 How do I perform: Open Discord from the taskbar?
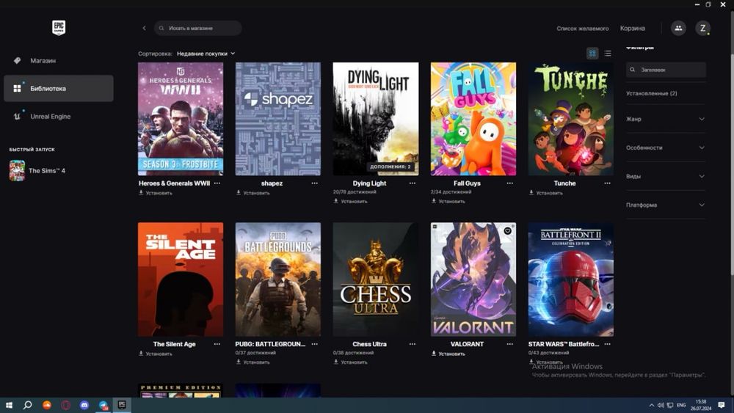pyautogui.click(x=84, y=405)
